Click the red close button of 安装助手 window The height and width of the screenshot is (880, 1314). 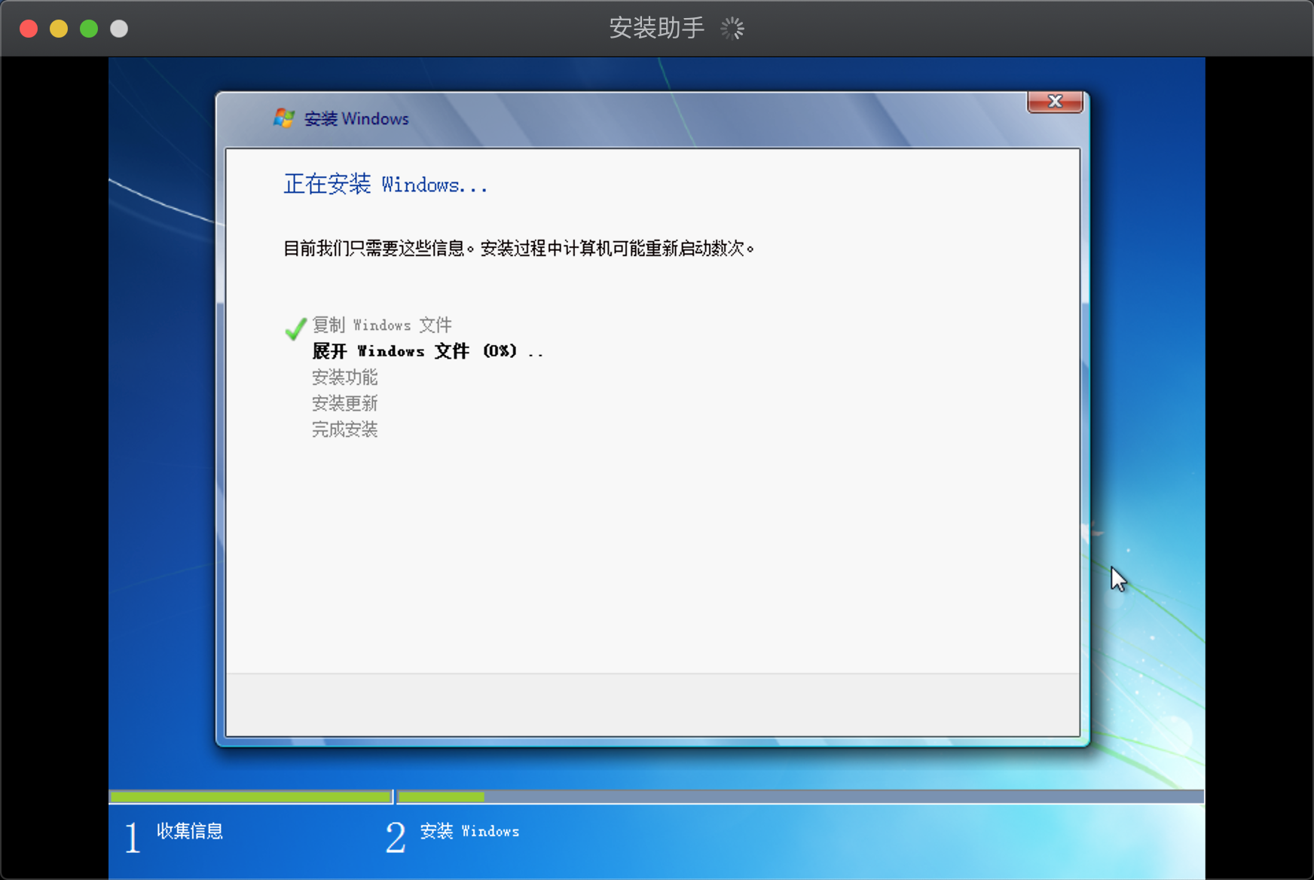click(x=29, y=29)
